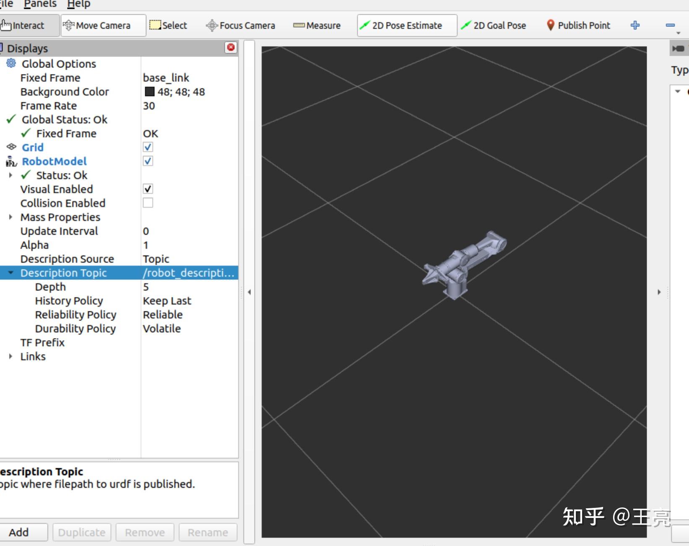
Task: Open the Help menu
Action: tap(78, 4)
